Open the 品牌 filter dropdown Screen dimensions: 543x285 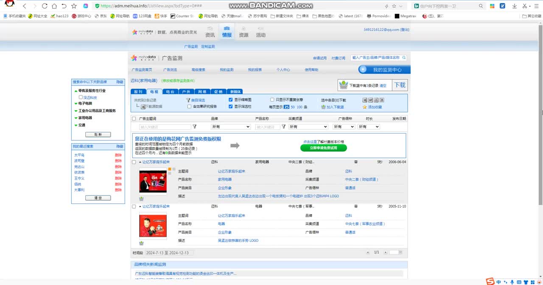pyautogui.click(x=231, y=126)
